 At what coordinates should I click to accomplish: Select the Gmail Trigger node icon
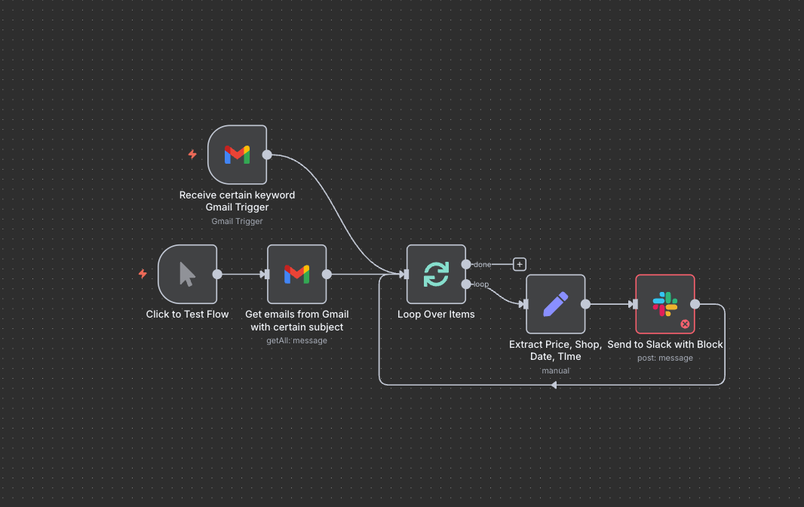237,155
